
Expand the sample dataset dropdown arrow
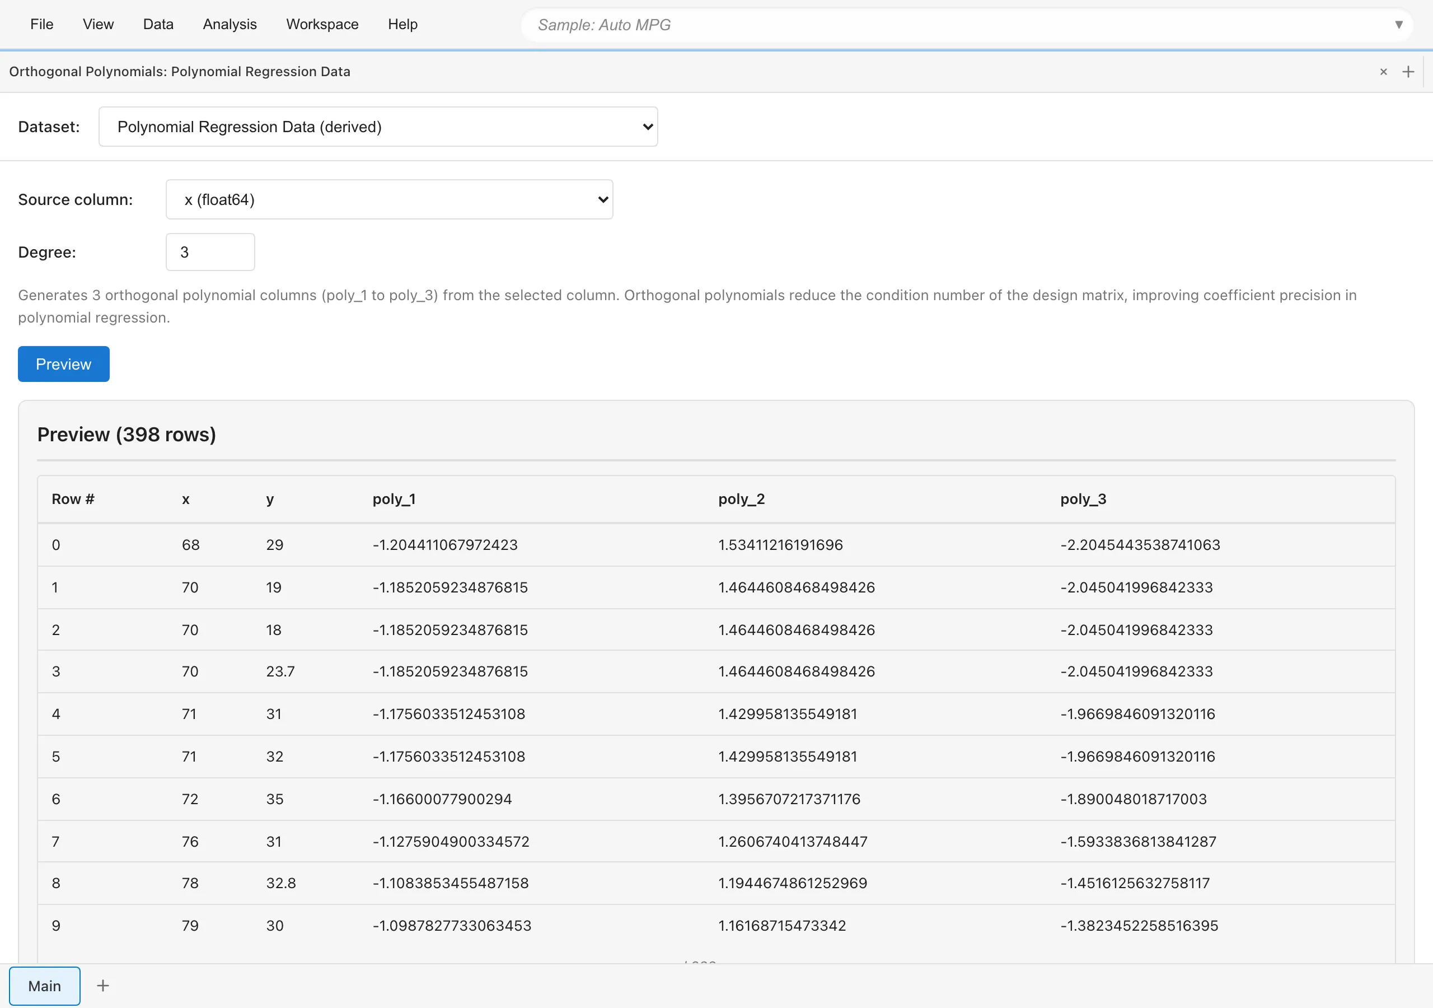point(1398,25)
